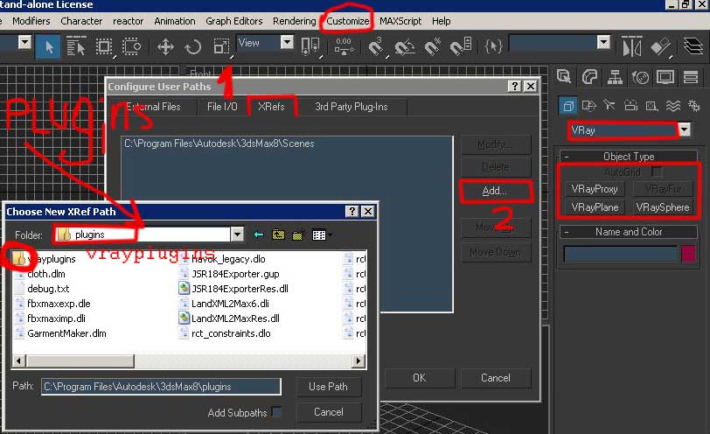
Task: Select Cameras category icon
Action: pos(630,106)
